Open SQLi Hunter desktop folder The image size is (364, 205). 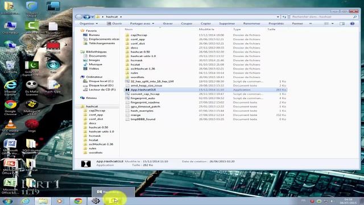(31, 146)
